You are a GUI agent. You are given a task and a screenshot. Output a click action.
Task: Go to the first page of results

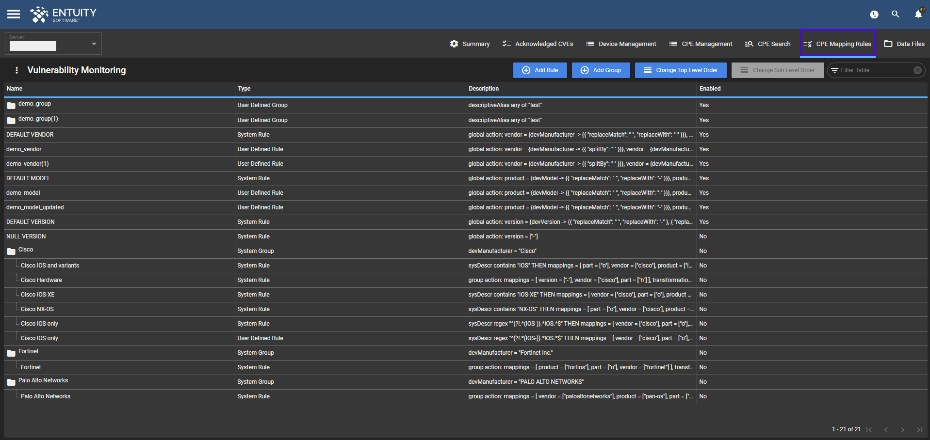point(869,430)
